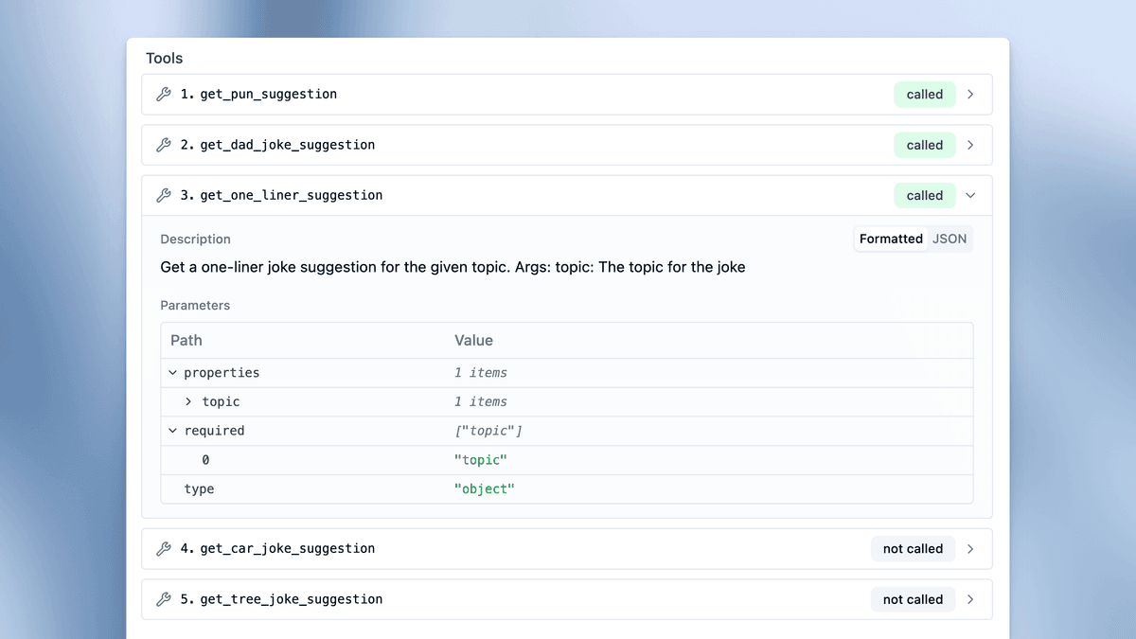Image resolution: width=1136 pixels, height=639 pixels.
Task: Click the wrench icon beside get_one_liner_suggestion
Action: (x=163, y=196)
